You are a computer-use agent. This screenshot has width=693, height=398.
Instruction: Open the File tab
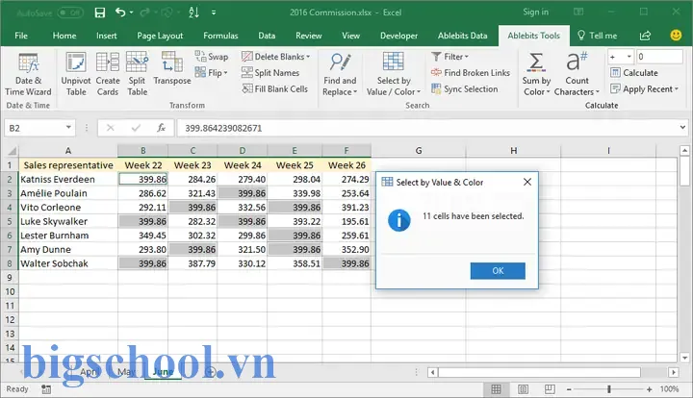(x=21, y=36)
